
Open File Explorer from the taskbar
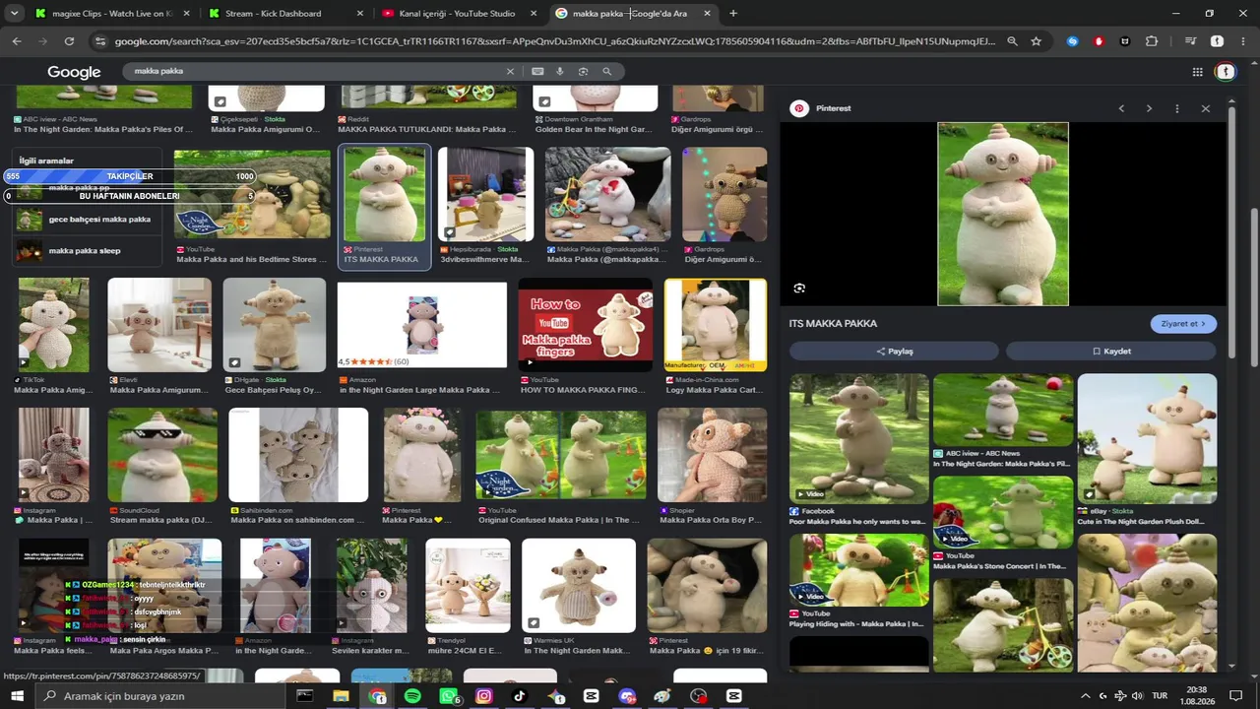coord(341,696)
